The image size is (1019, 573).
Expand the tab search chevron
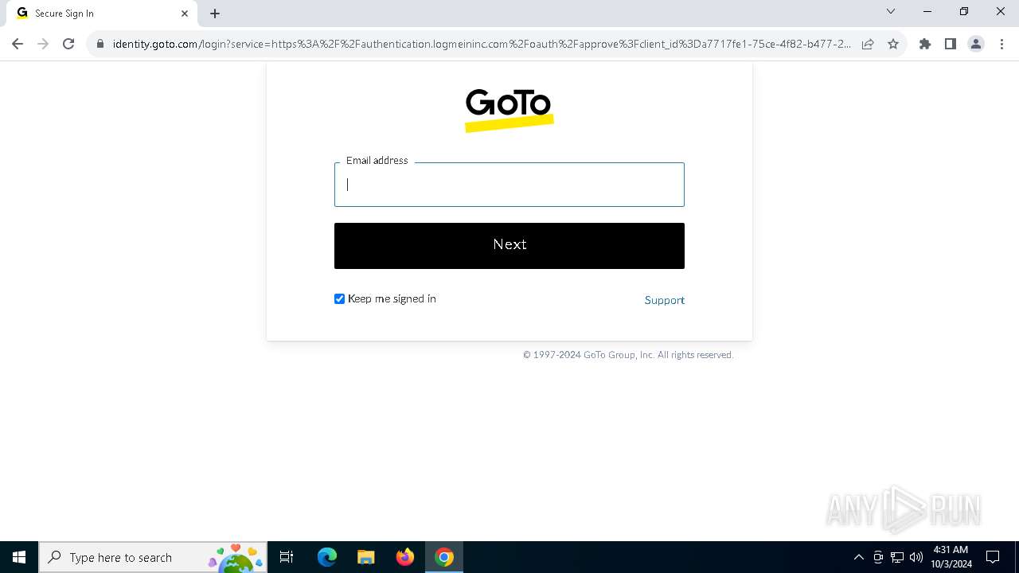pos(891,12)
